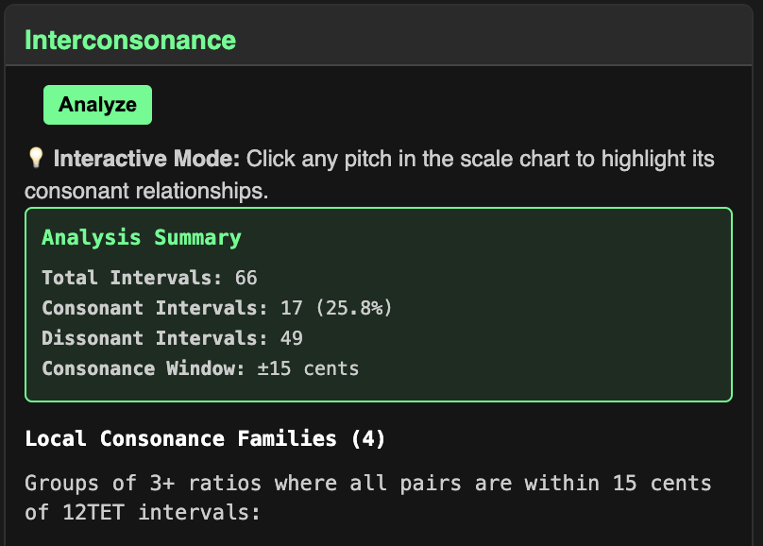
Task: Click the green Analyze button
Action: (x=97, y=105)
